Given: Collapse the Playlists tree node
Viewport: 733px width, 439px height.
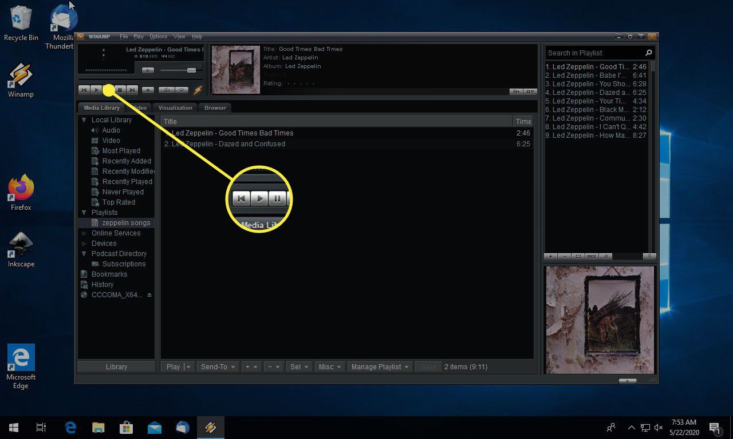Looking at the screenshot, I should [x=84, y=213].
